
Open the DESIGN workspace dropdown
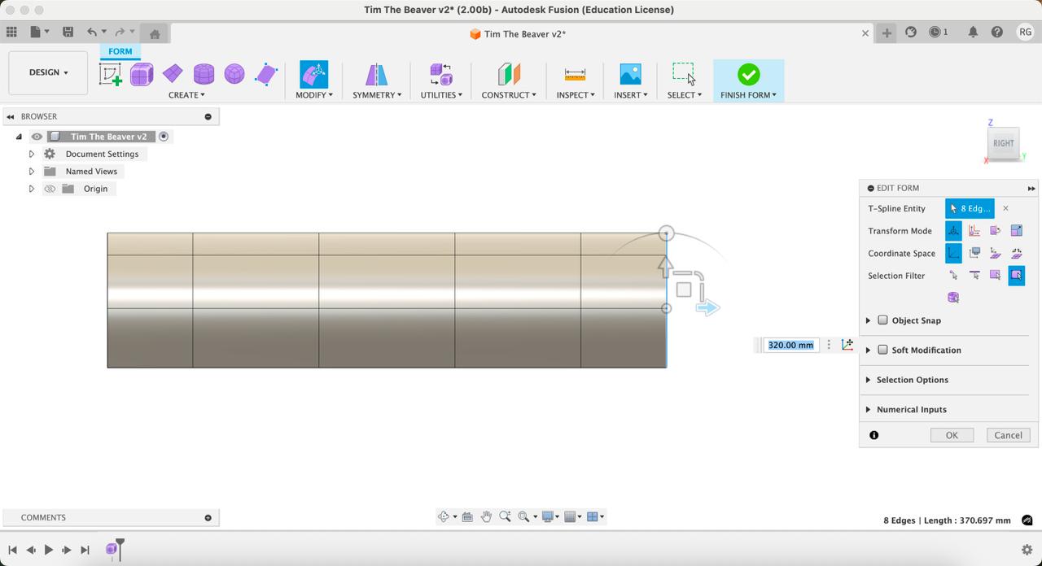click(48, 72)
